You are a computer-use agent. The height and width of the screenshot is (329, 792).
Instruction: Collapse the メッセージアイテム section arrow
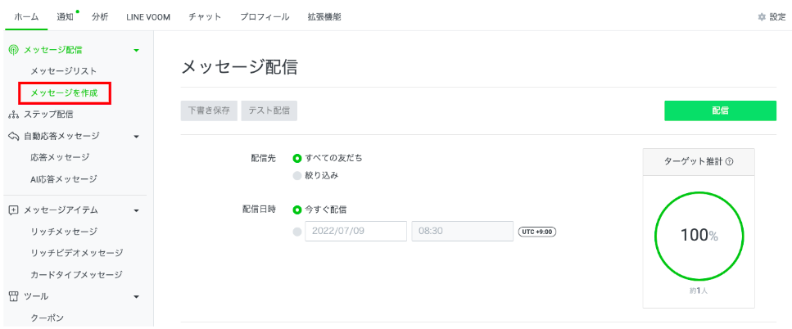(136, 210)
